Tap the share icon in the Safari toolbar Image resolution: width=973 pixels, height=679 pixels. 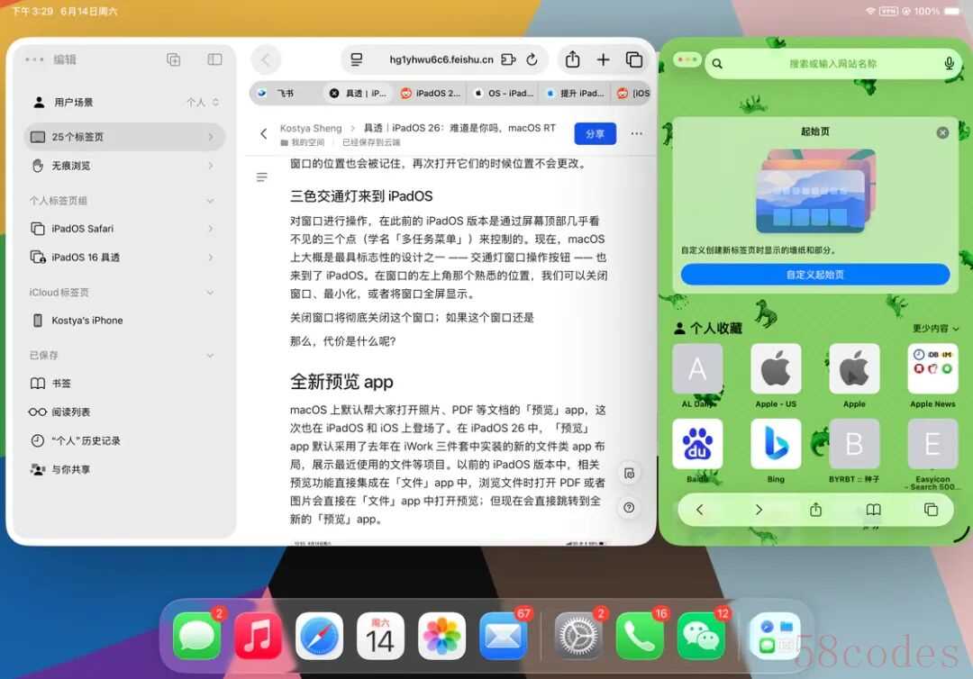[572, 59]
